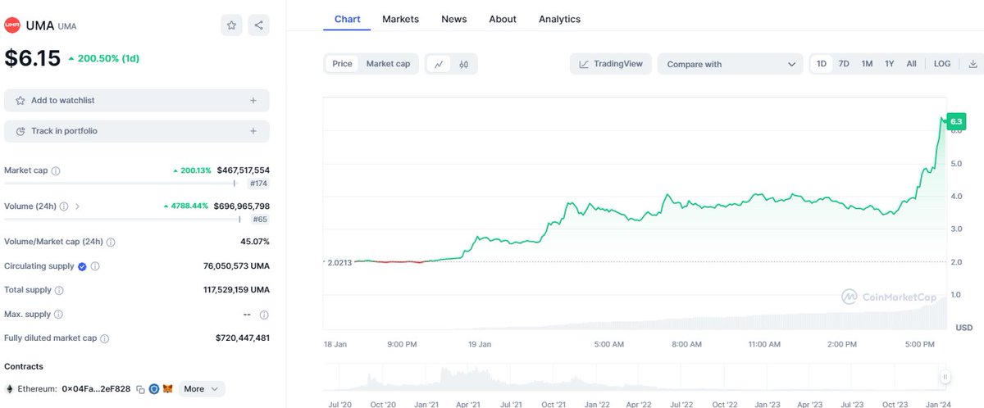Expand Volume (24h) details chevron

(x=77, y=206)
